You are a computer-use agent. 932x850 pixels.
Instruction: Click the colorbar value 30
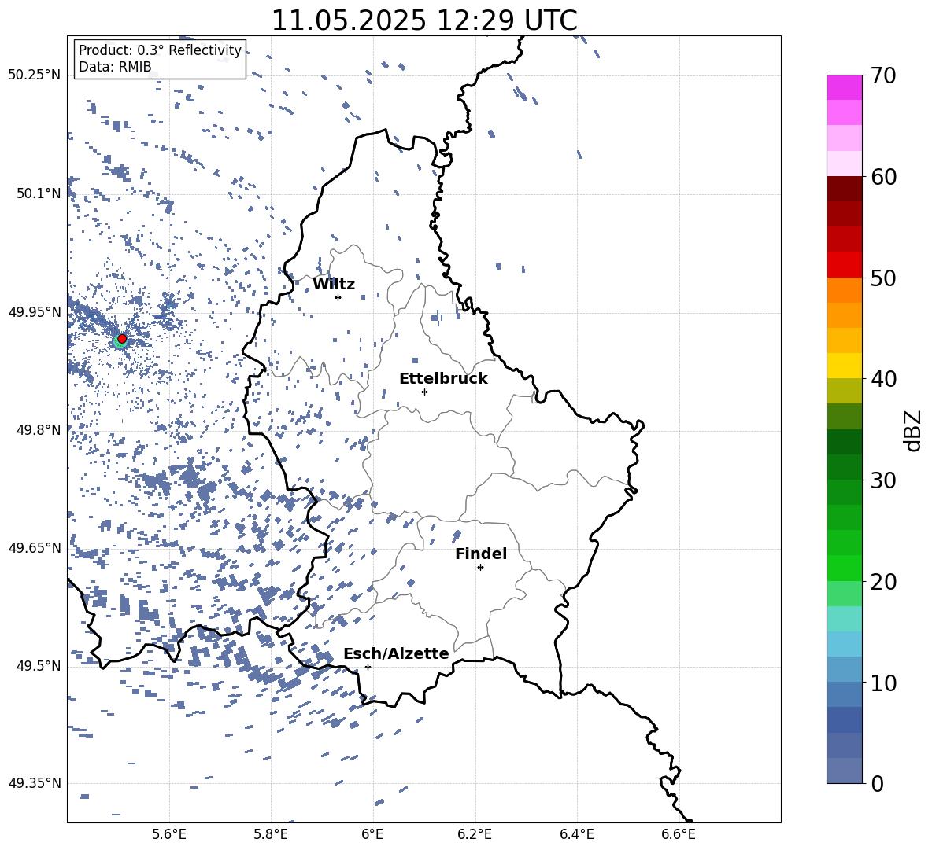[883, 480]
